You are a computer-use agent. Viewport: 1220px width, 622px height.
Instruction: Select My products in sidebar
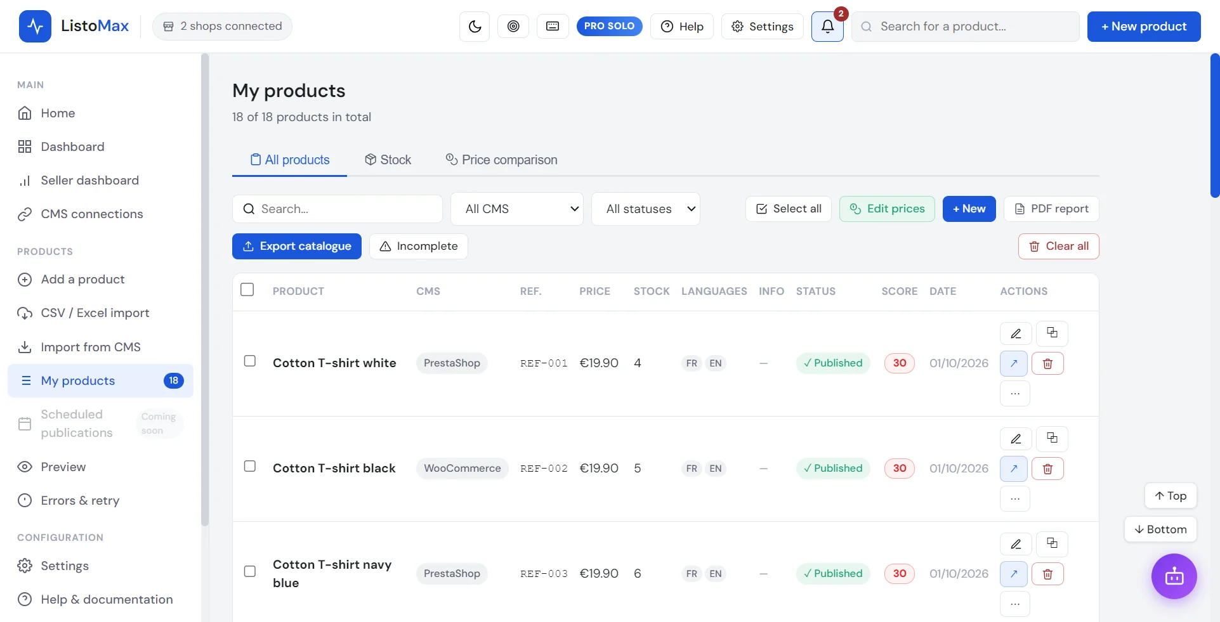tap(100, 380)
